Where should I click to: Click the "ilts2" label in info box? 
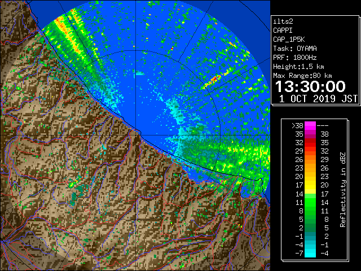283,21
